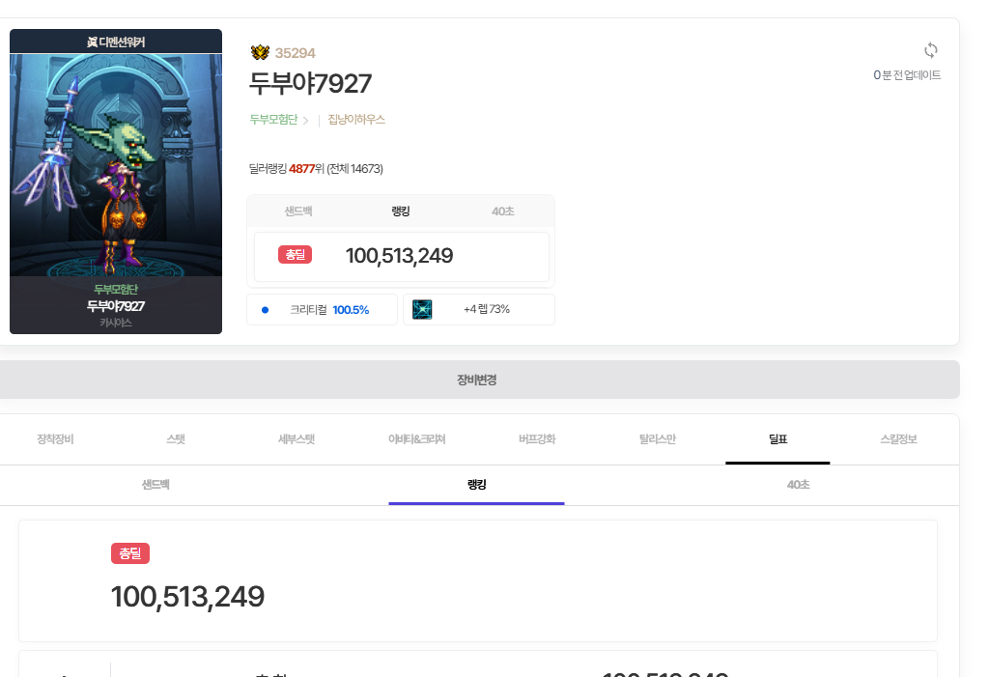Open the 집냥이하우스 guild link

[356, 119]
